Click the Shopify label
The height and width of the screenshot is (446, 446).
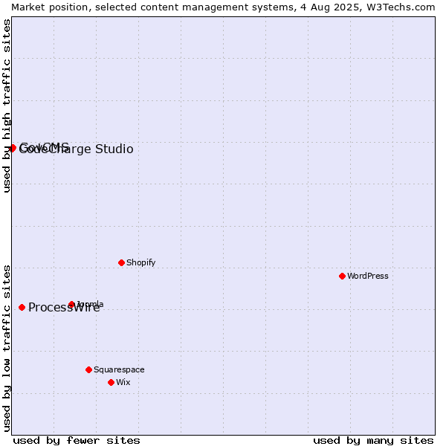(140, 262)
